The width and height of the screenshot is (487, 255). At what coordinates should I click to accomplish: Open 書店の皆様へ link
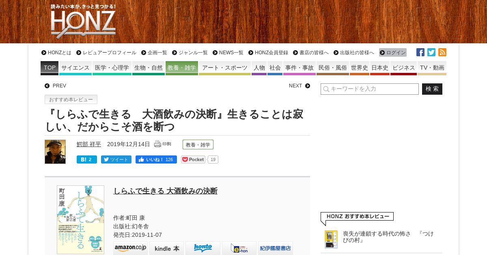[x=311, y=53]
